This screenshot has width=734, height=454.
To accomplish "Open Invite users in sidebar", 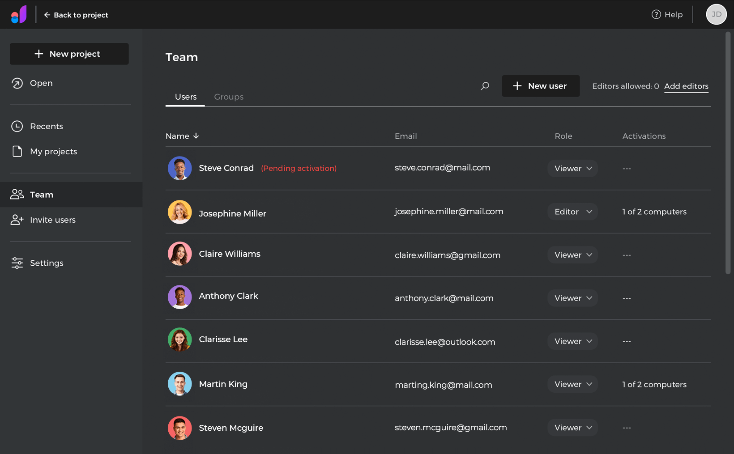I will pos(71,220).
